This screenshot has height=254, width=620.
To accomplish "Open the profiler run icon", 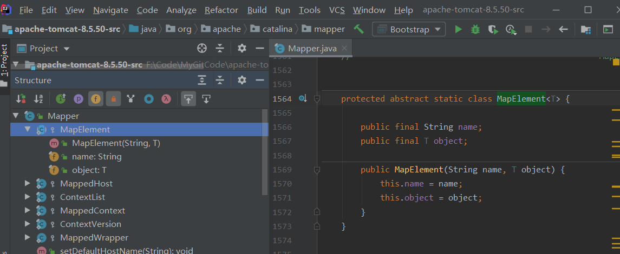I will 511,29.
